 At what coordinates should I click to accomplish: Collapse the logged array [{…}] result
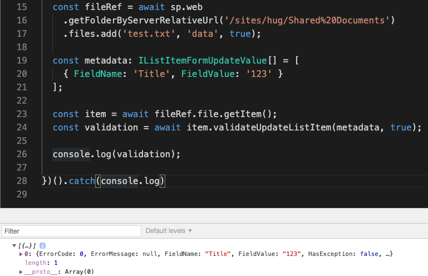(x=14, y=246)
